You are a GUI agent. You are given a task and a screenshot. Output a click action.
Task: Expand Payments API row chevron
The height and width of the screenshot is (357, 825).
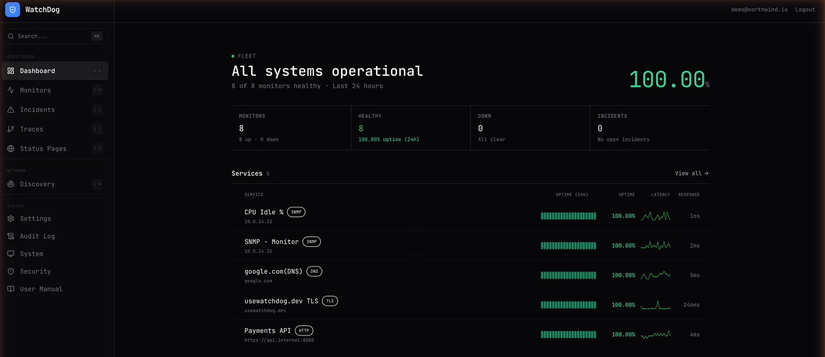point(706,335)
